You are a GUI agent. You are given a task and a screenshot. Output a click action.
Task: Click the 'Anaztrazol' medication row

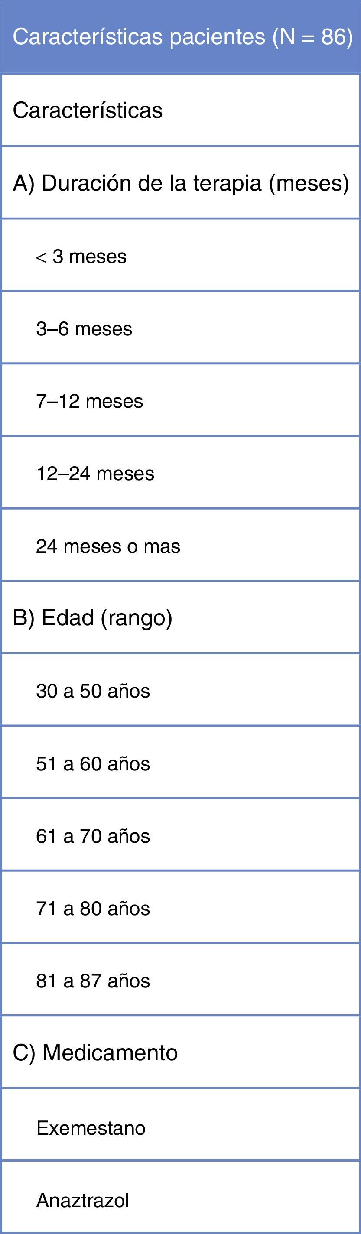click(82, 1201)
